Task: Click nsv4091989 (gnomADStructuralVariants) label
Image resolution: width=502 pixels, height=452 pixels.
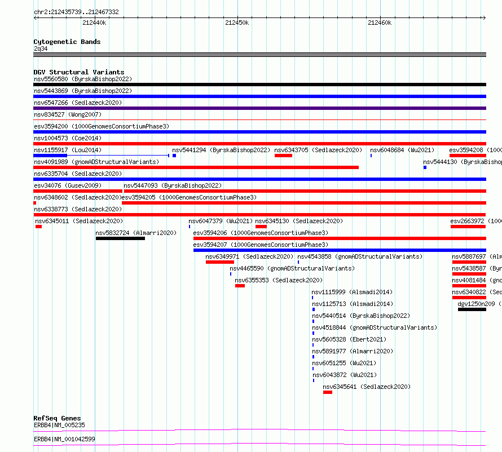Action: pos(96,162)
